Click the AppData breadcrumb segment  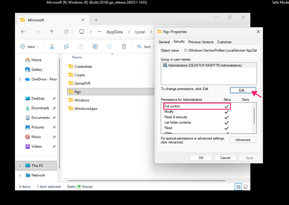[x=115, y=32]
